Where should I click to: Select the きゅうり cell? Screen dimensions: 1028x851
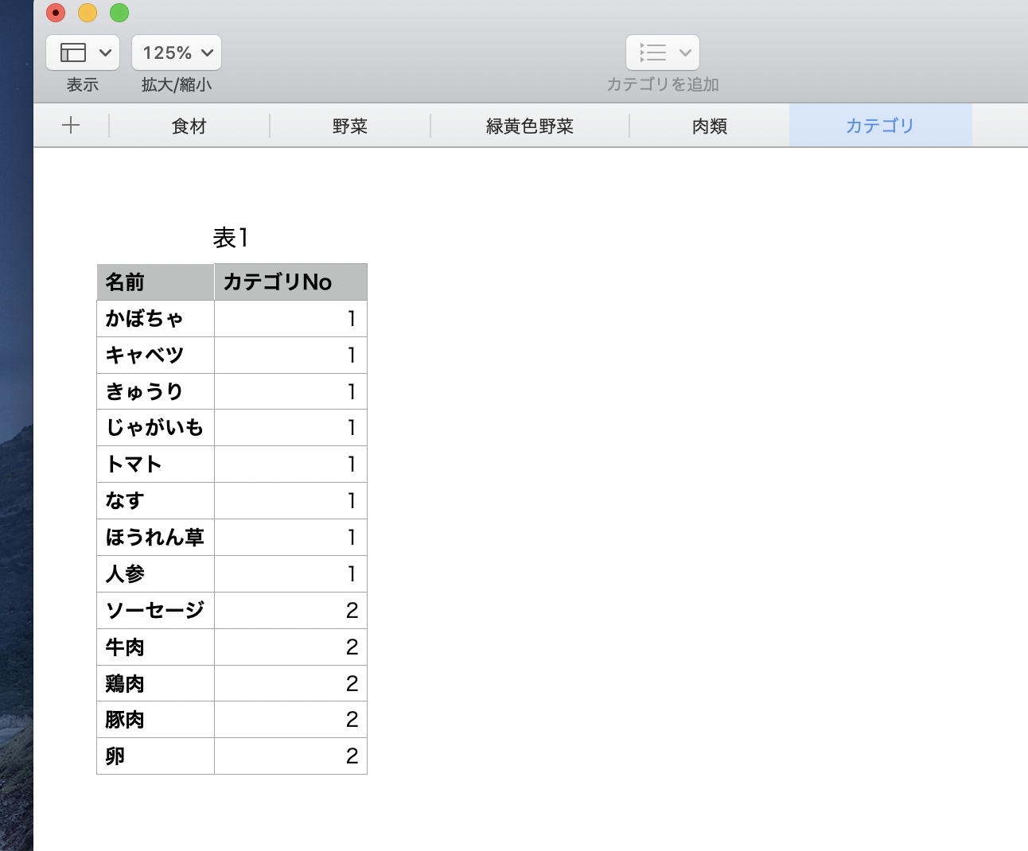[156, 391]
